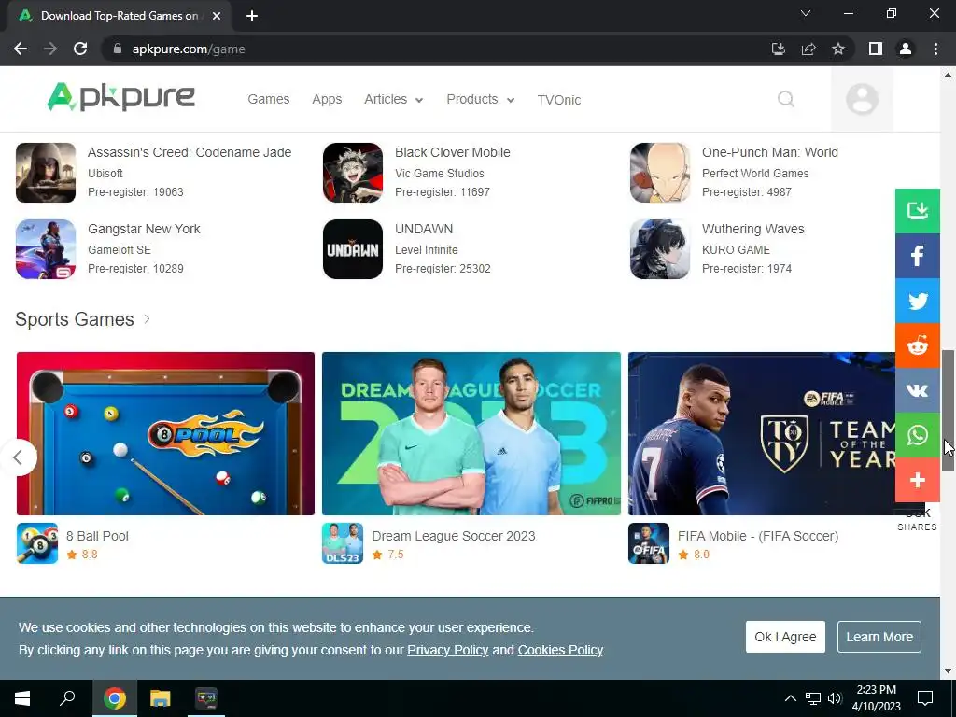The width and height of the screenshot is (956, 717).
Task: Open Cookies Policy link
Action: pyautogui.click(x=560, y=650)
